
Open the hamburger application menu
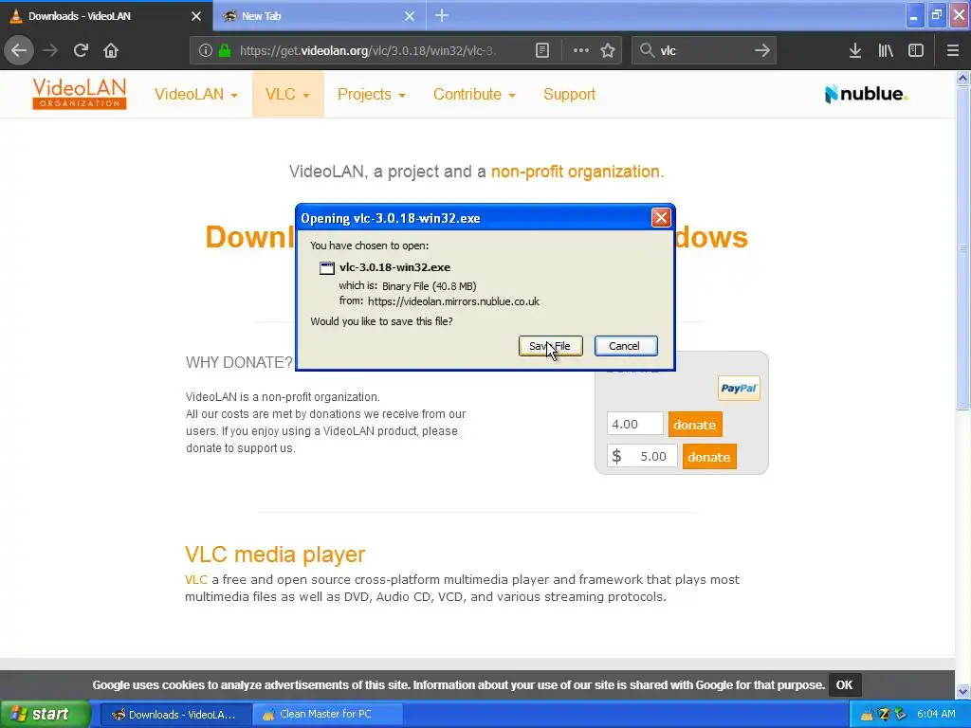click(953, 51)
